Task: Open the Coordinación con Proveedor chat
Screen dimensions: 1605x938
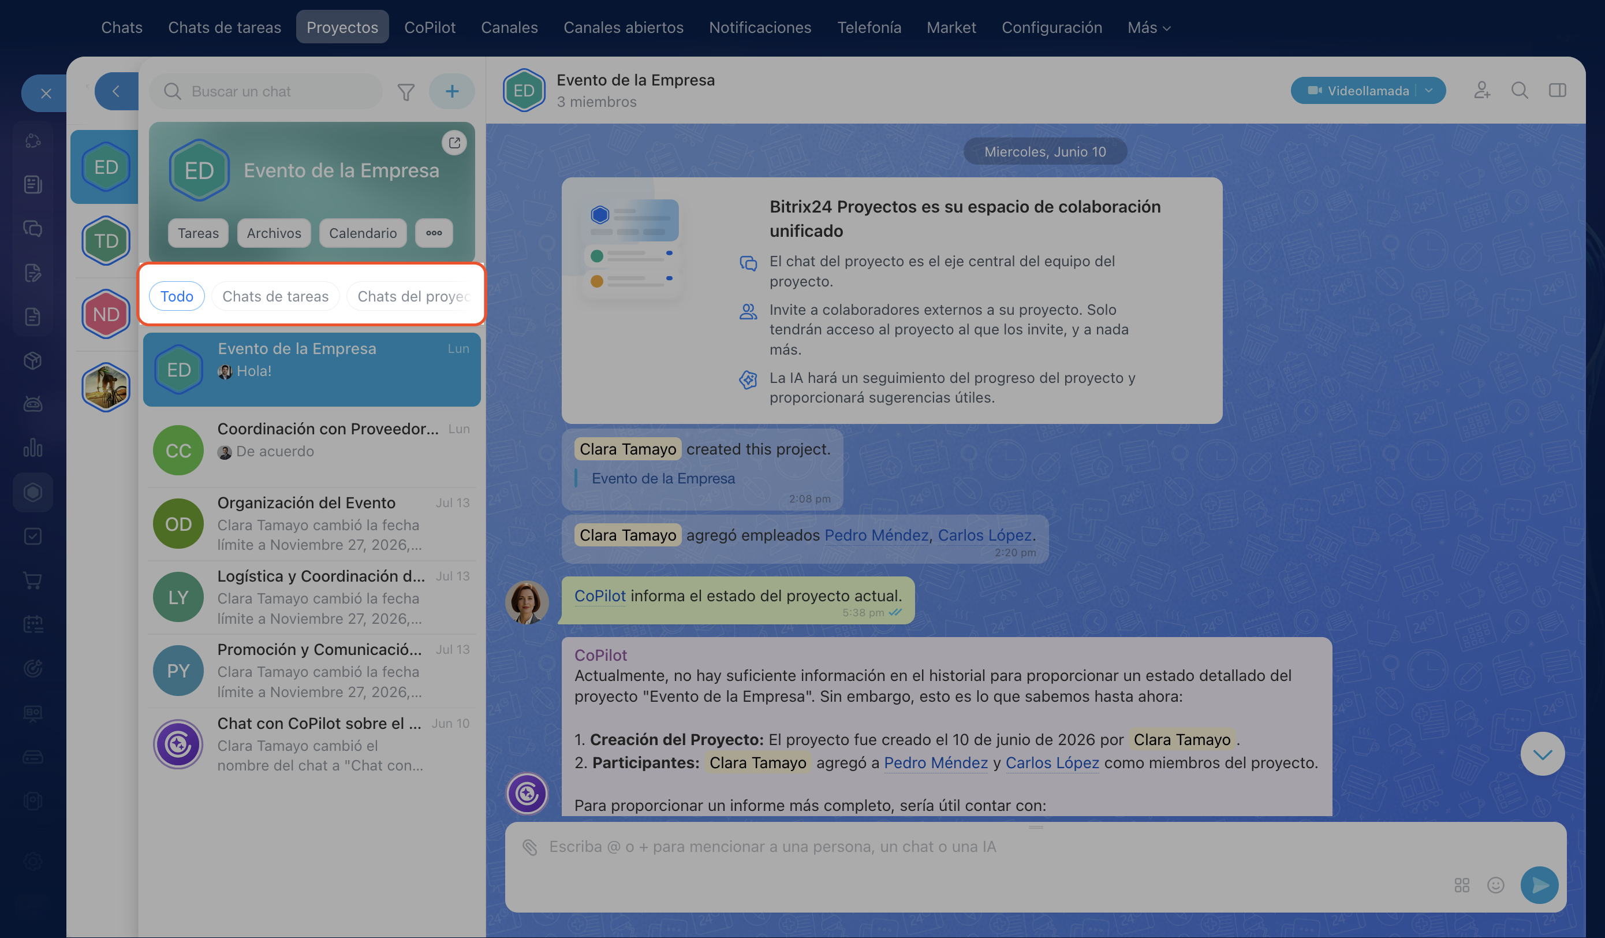Action: 312,451
